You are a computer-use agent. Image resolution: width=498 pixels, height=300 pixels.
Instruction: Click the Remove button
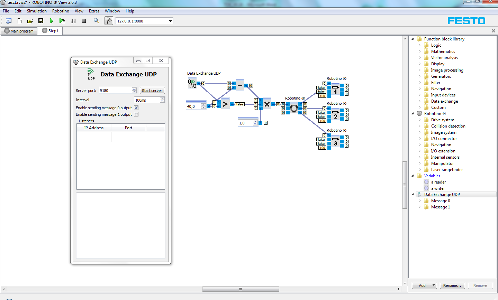coord(480,285)
